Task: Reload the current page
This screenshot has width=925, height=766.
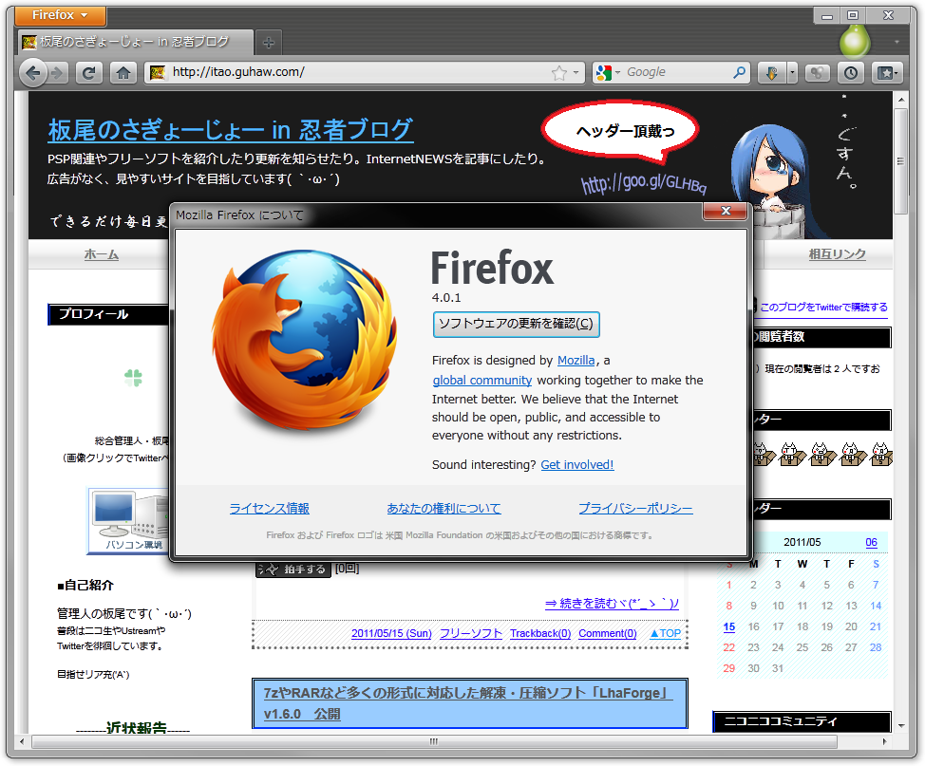Action: (x=89, y=73)
